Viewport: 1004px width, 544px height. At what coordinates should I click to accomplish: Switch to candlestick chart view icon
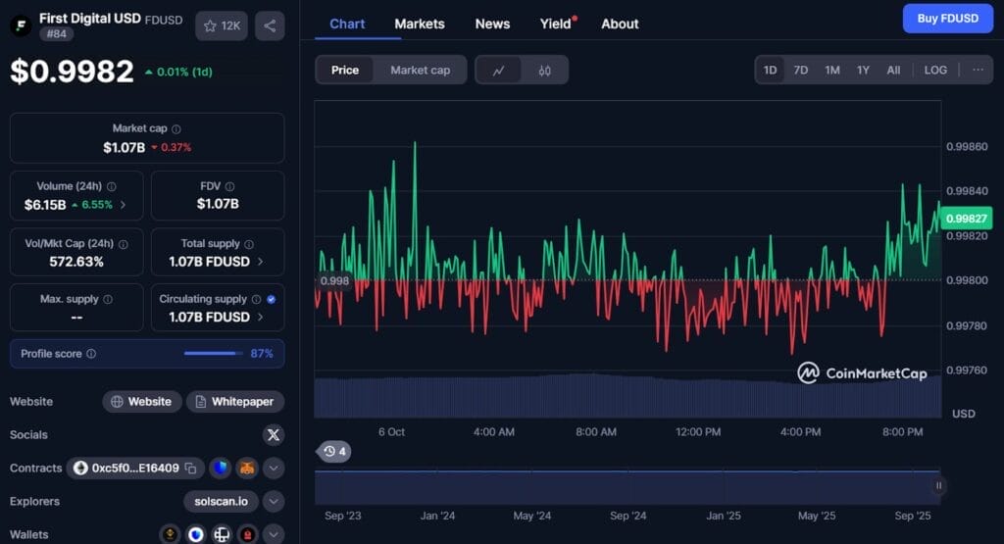[x=544, y=71]
